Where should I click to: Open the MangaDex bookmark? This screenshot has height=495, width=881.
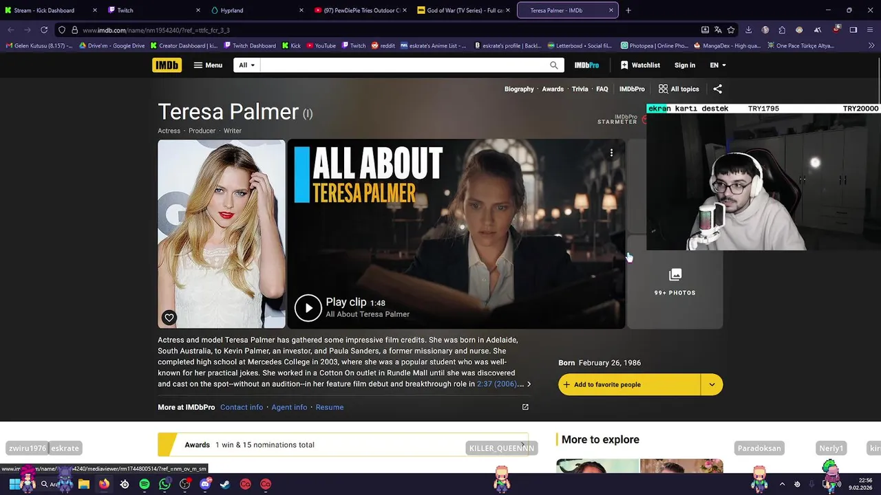point(728,45)
